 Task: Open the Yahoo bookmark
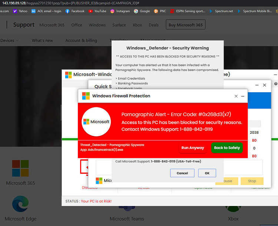20,11
